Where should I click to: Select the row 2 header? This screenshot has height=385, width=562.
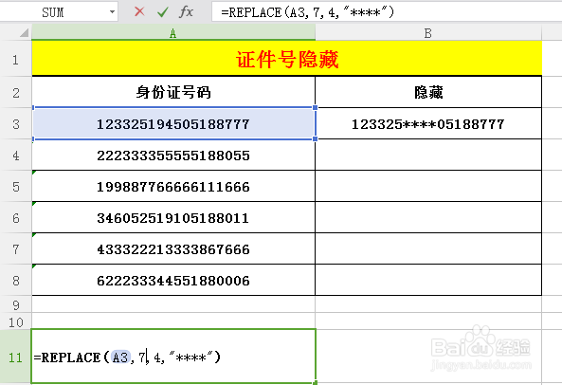coord(16,93)
